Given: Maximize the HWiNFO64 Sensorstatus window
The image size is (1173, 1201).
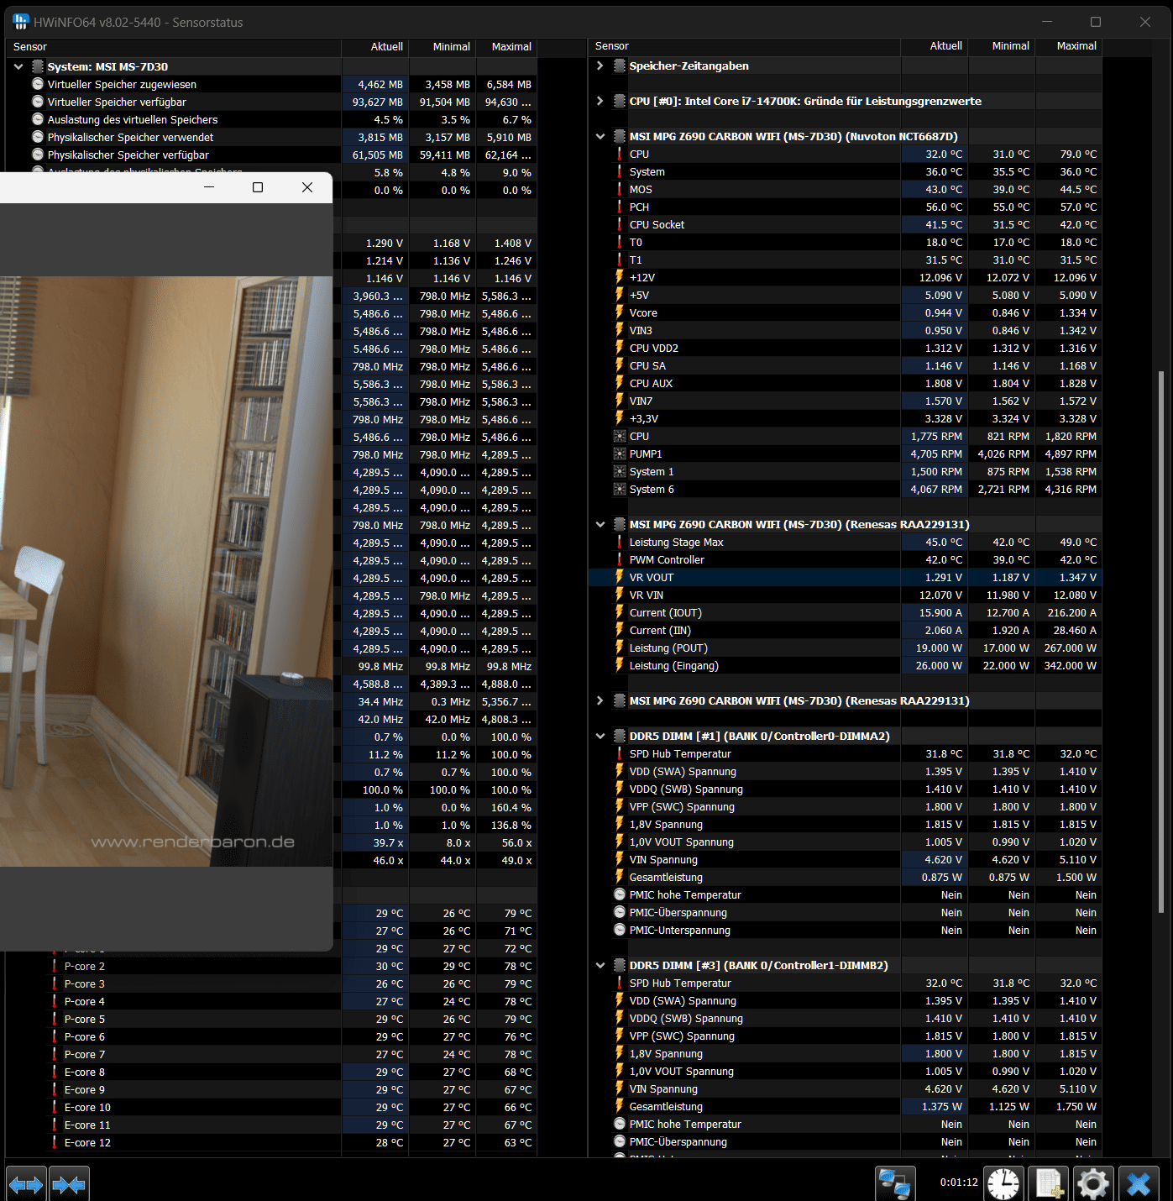Looking at the screenshot, I should pyautogui.click(x=1096, y=22).
